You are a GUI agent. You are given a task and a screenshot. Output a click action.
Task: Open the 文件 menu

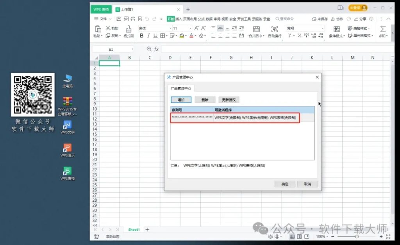[102, 18]
